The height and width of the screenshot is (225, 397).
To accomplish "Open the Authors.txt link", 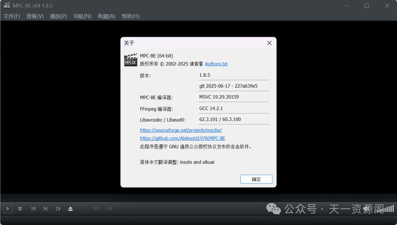I will click(216, 64).
